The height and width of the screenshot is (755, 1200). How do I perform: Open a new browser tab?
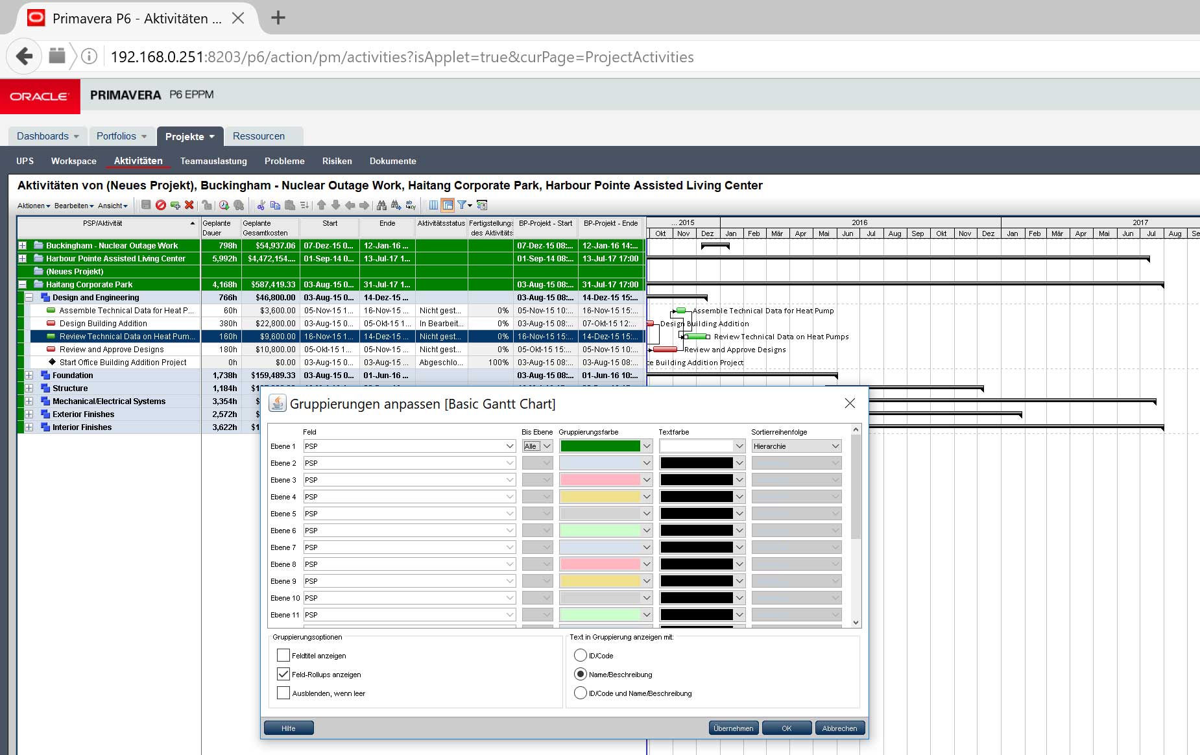[278, 18]
